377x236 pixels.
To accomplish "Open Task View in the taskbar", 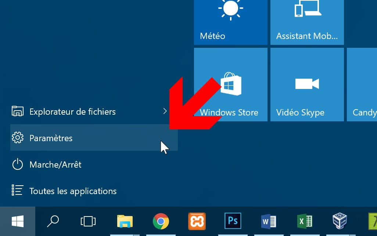I will 88,221.
